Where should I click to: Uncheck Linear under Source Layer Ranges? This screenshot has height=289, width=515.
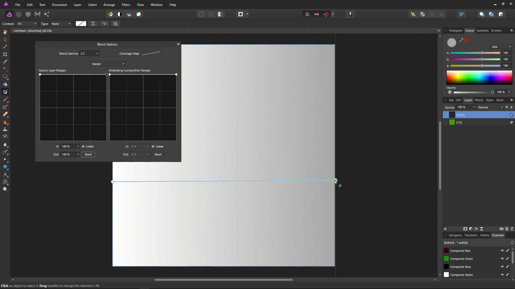click(x=83, y=146)
